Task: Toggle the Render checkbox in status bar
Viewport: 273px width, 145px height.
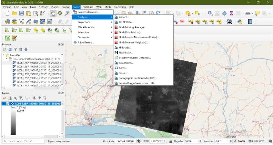Action: 235,141
